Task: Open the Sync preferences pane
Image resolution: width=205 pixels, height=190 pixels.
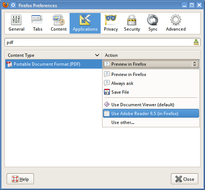Action: point(153,23)
